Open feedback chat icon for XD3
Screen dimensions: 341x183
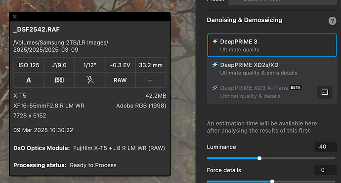click(325, 92)
